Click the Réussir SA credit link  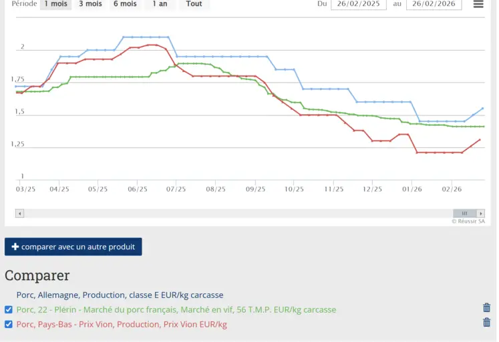[x=468, y=221]
